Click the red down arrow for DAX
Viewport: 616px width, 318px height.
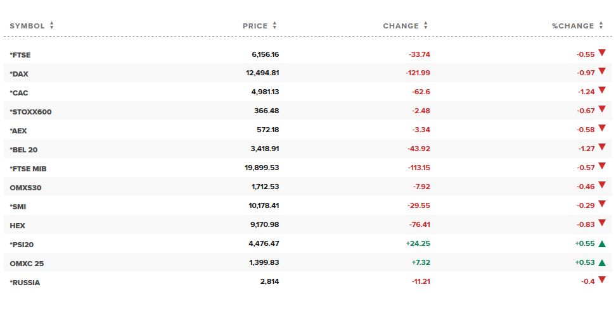[602, 71]
